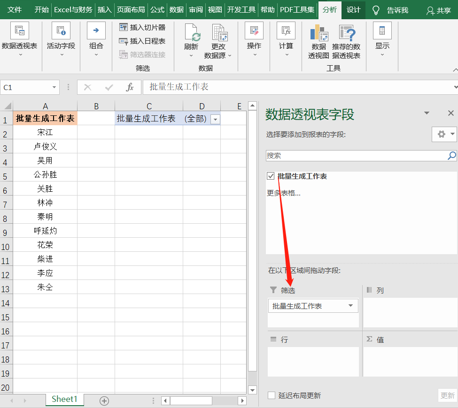The image size is (458, 408).
Task: Insert a slicer with 插入切片器
Action: coord(142,27)
